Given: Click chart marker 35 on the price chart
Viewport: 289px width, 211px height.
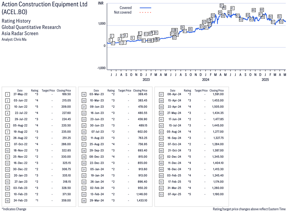Looking at the screenshot, I should 213,15.
